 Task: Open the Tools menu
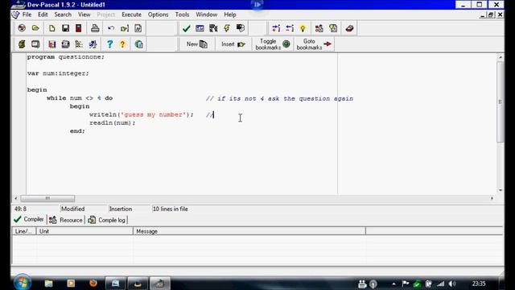click(x=182, y=14)
